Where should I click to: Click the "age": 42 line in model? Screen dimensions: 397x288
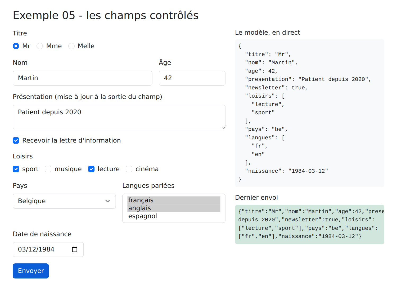tap(261, 71)
